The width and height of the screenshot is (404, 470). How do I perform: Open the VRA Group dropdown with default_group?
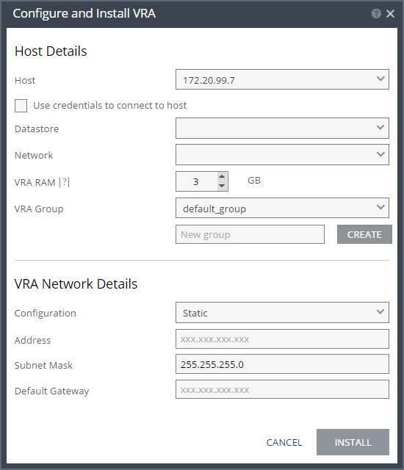282,208
